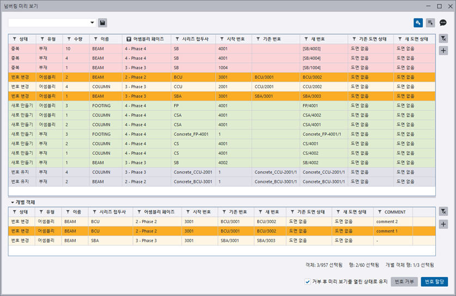
Task: Click filter icon on 상태 column in main table
Action: click(15, 39)
